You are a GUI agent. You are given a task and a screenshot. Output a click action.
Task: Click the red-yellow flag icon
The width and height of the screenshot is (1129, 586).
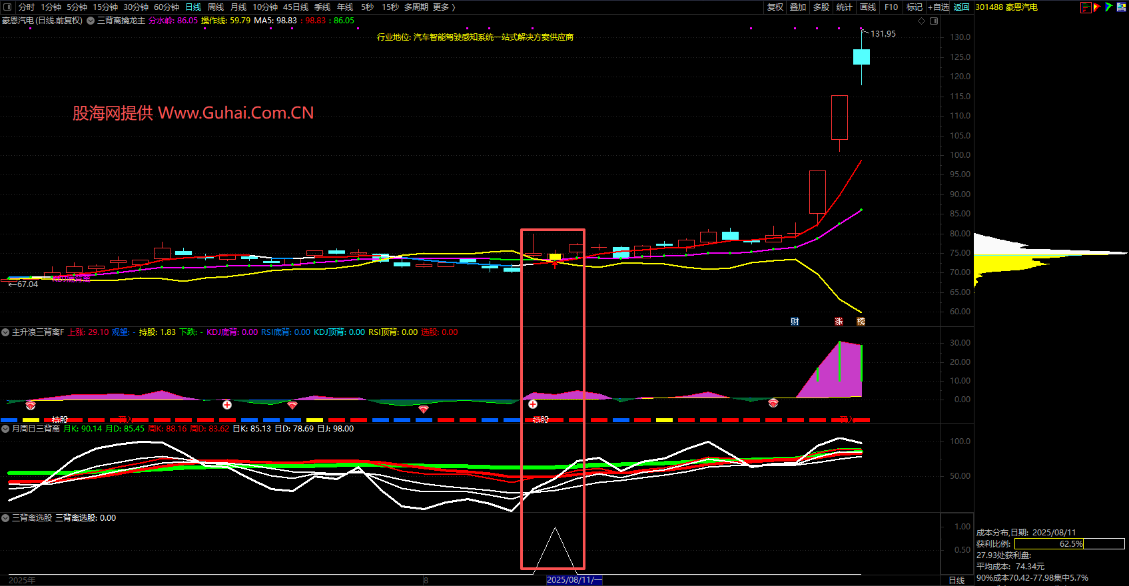(1096, 7)
